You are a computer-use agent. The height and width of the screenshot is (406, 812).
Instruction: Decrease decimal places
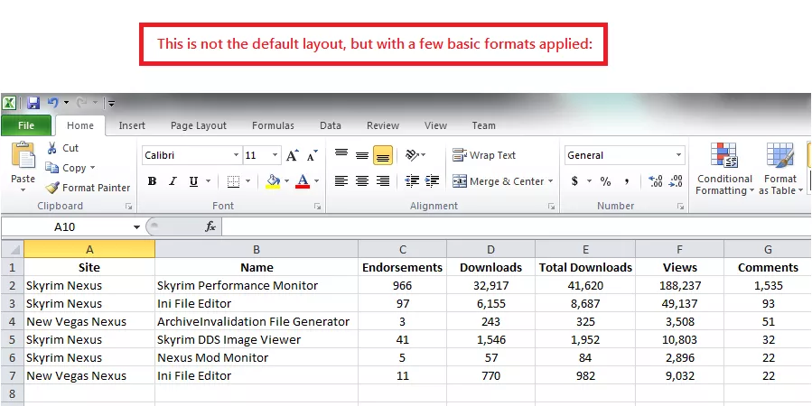pos(676,181)
